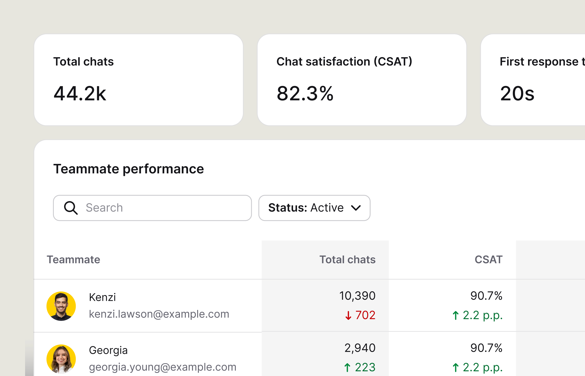Open the Chat satisfaction (CSAT) card
Viewport: 585px width, 376px height.
[362, 80]
